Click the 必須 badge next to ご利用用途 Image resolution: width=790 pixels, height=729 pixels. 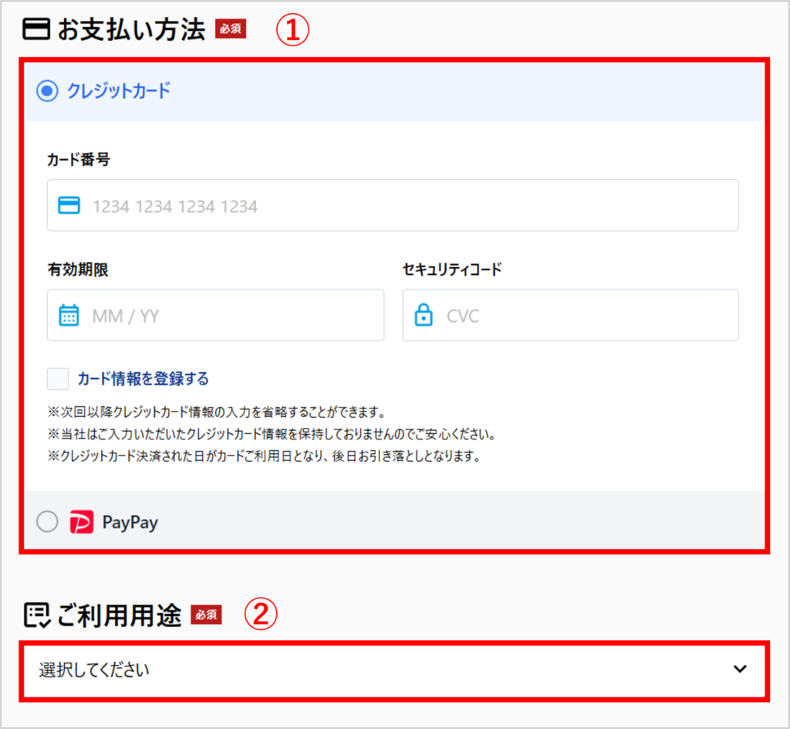pos(205,615)
